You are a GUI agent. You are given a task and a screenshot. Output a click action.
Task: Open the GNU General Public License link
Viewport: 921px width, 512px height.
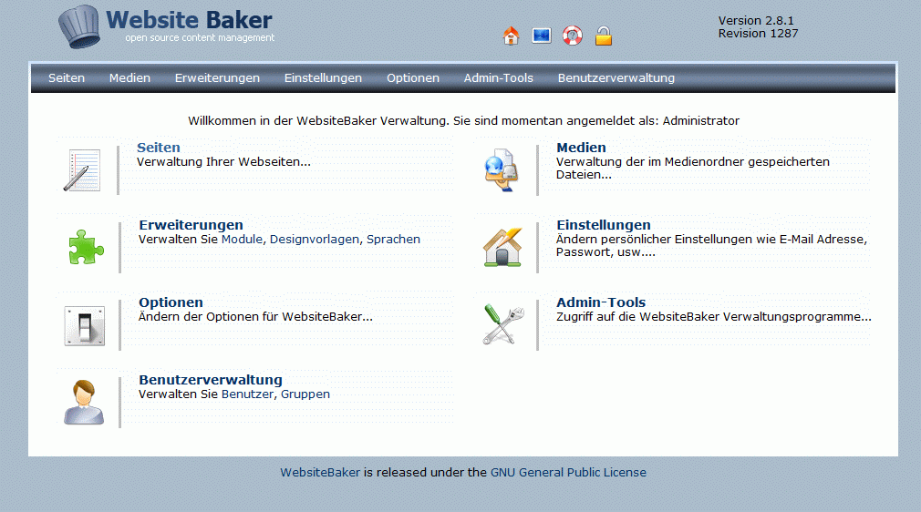click(x=568, y=472)
